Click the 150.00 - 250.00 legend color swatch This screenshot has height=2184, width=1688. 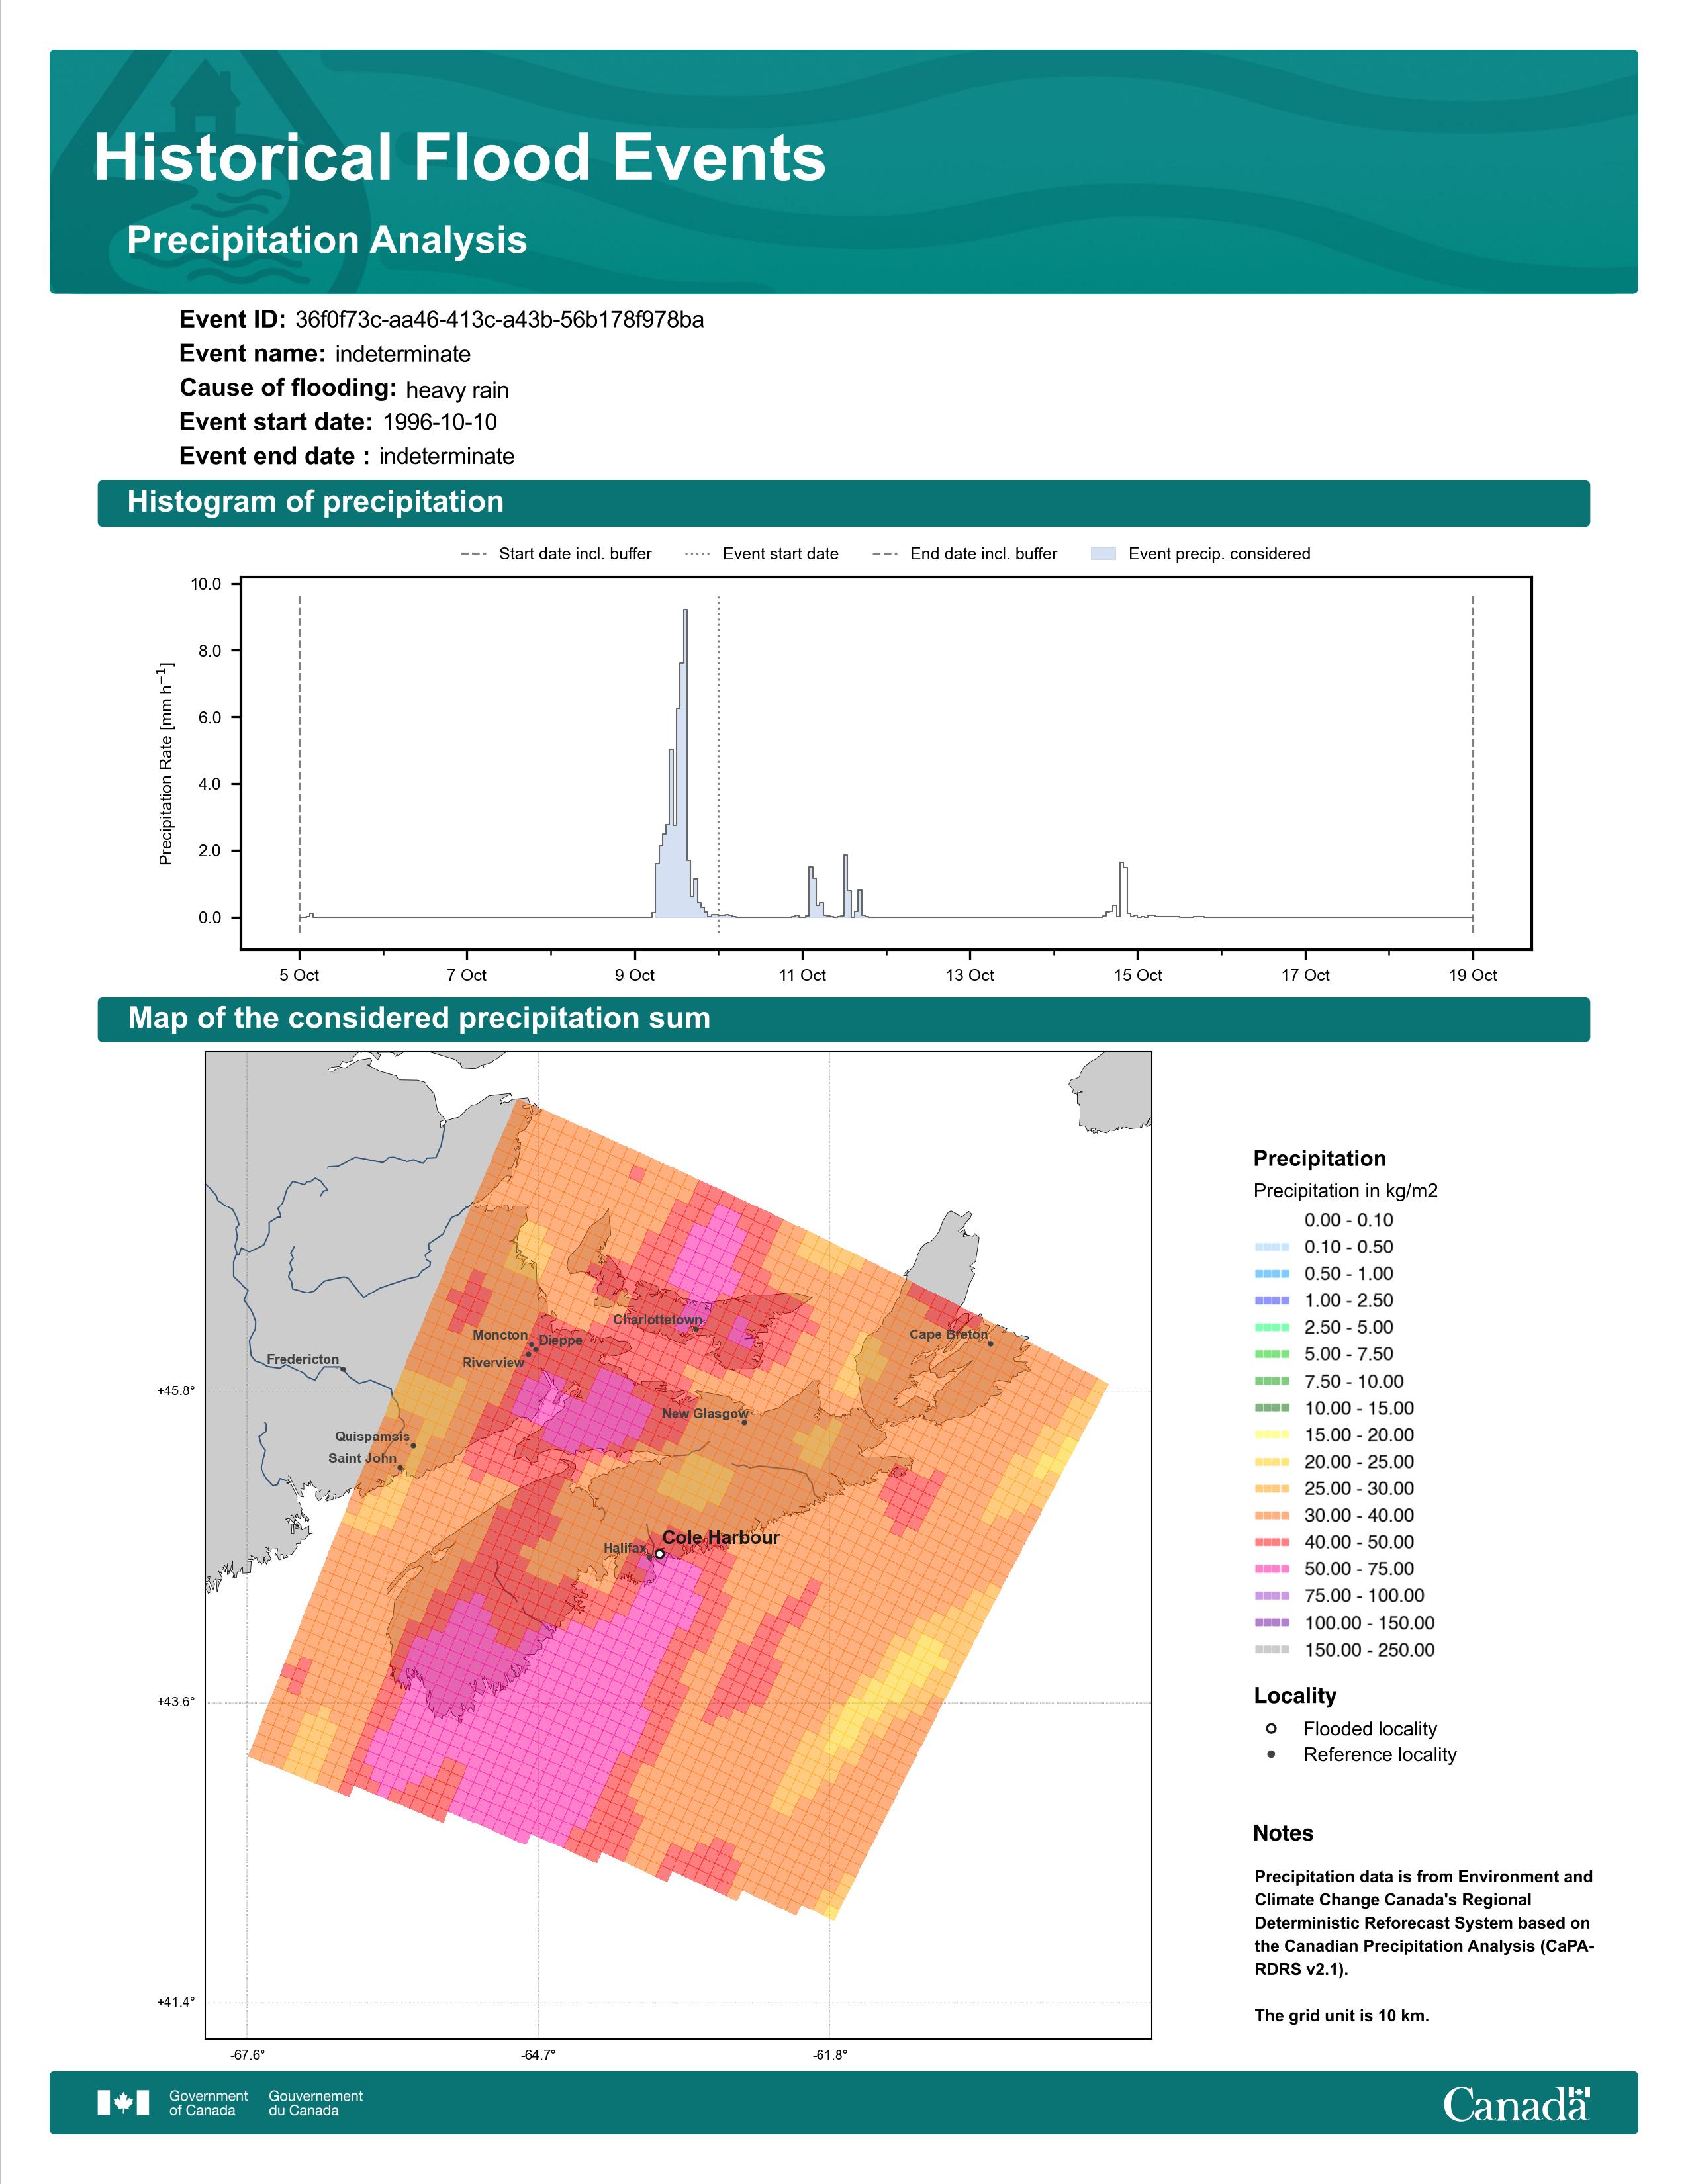pyautogui.click(x=1272, y=1650)
